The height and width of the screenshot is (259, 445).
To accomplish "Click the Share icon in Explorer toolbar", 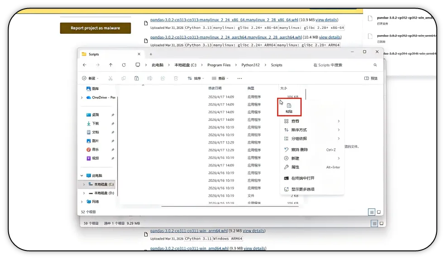I will 163,79.
